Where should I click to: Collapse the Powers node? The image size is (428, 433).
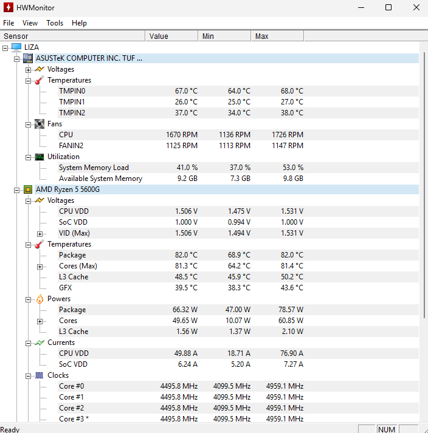(28, 299)
